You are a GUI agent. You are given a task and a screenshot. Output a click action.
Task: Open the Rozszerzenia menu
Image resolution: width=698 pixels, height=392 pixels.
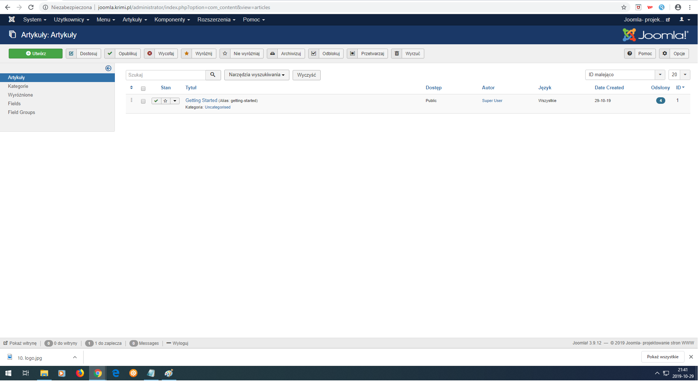pyautogui.click(x=216, y=20)
